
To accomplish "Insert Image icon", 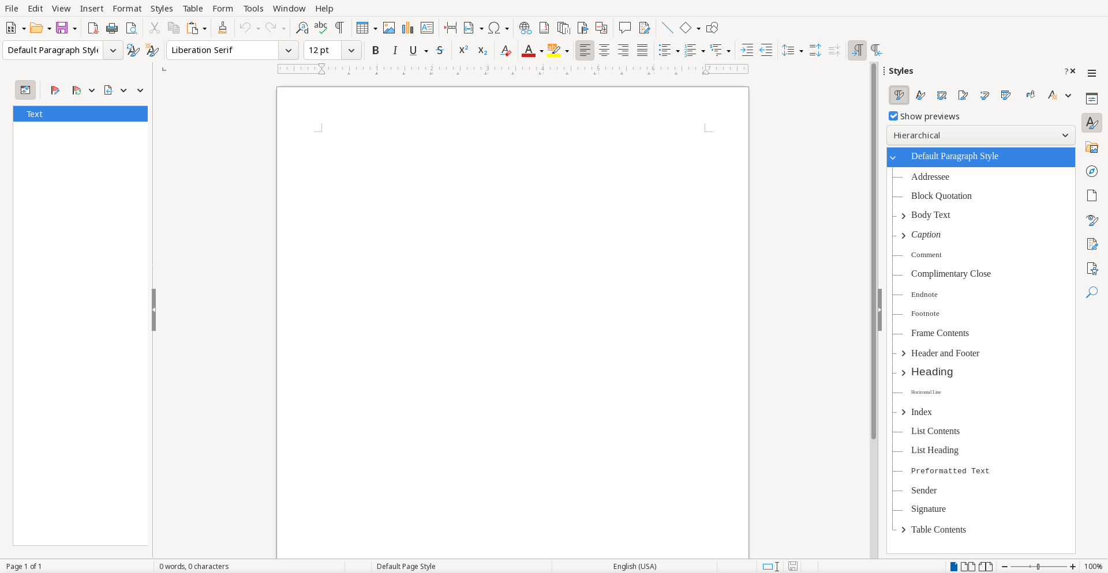I will tap(389, 28).
